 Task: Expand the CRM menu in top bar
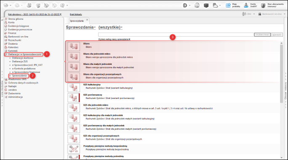[x=248, y=14]
